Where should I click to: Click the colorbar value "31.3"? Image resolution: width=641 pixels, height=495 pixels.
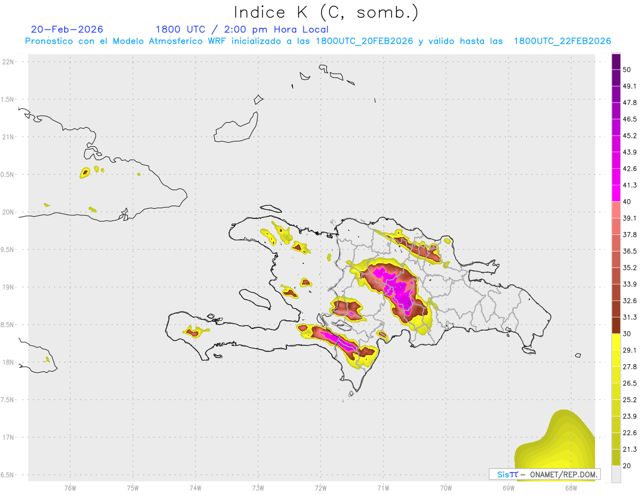pos(630,317)
